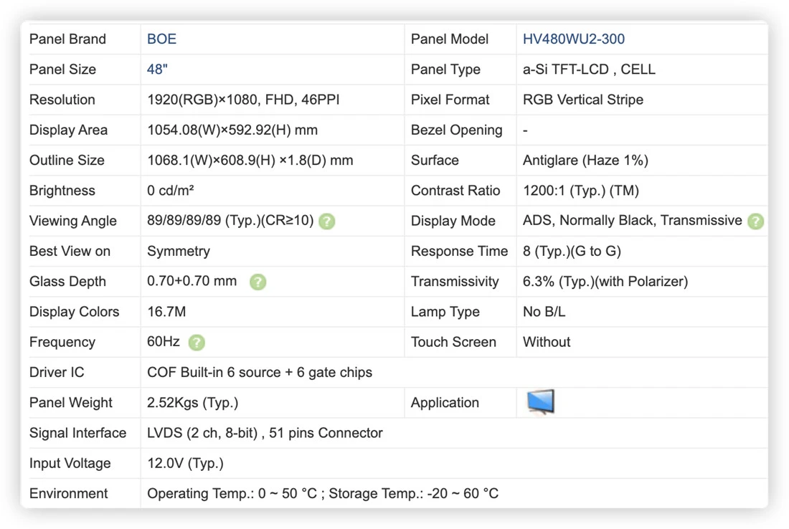Click the Signal Interface label

[77, 433]
